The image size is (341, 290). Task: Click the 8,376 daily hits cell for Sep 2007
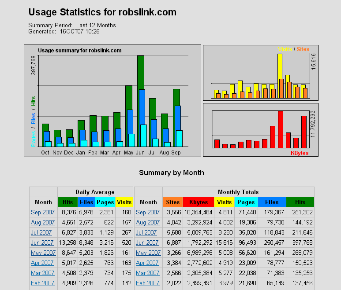point(67,212)
